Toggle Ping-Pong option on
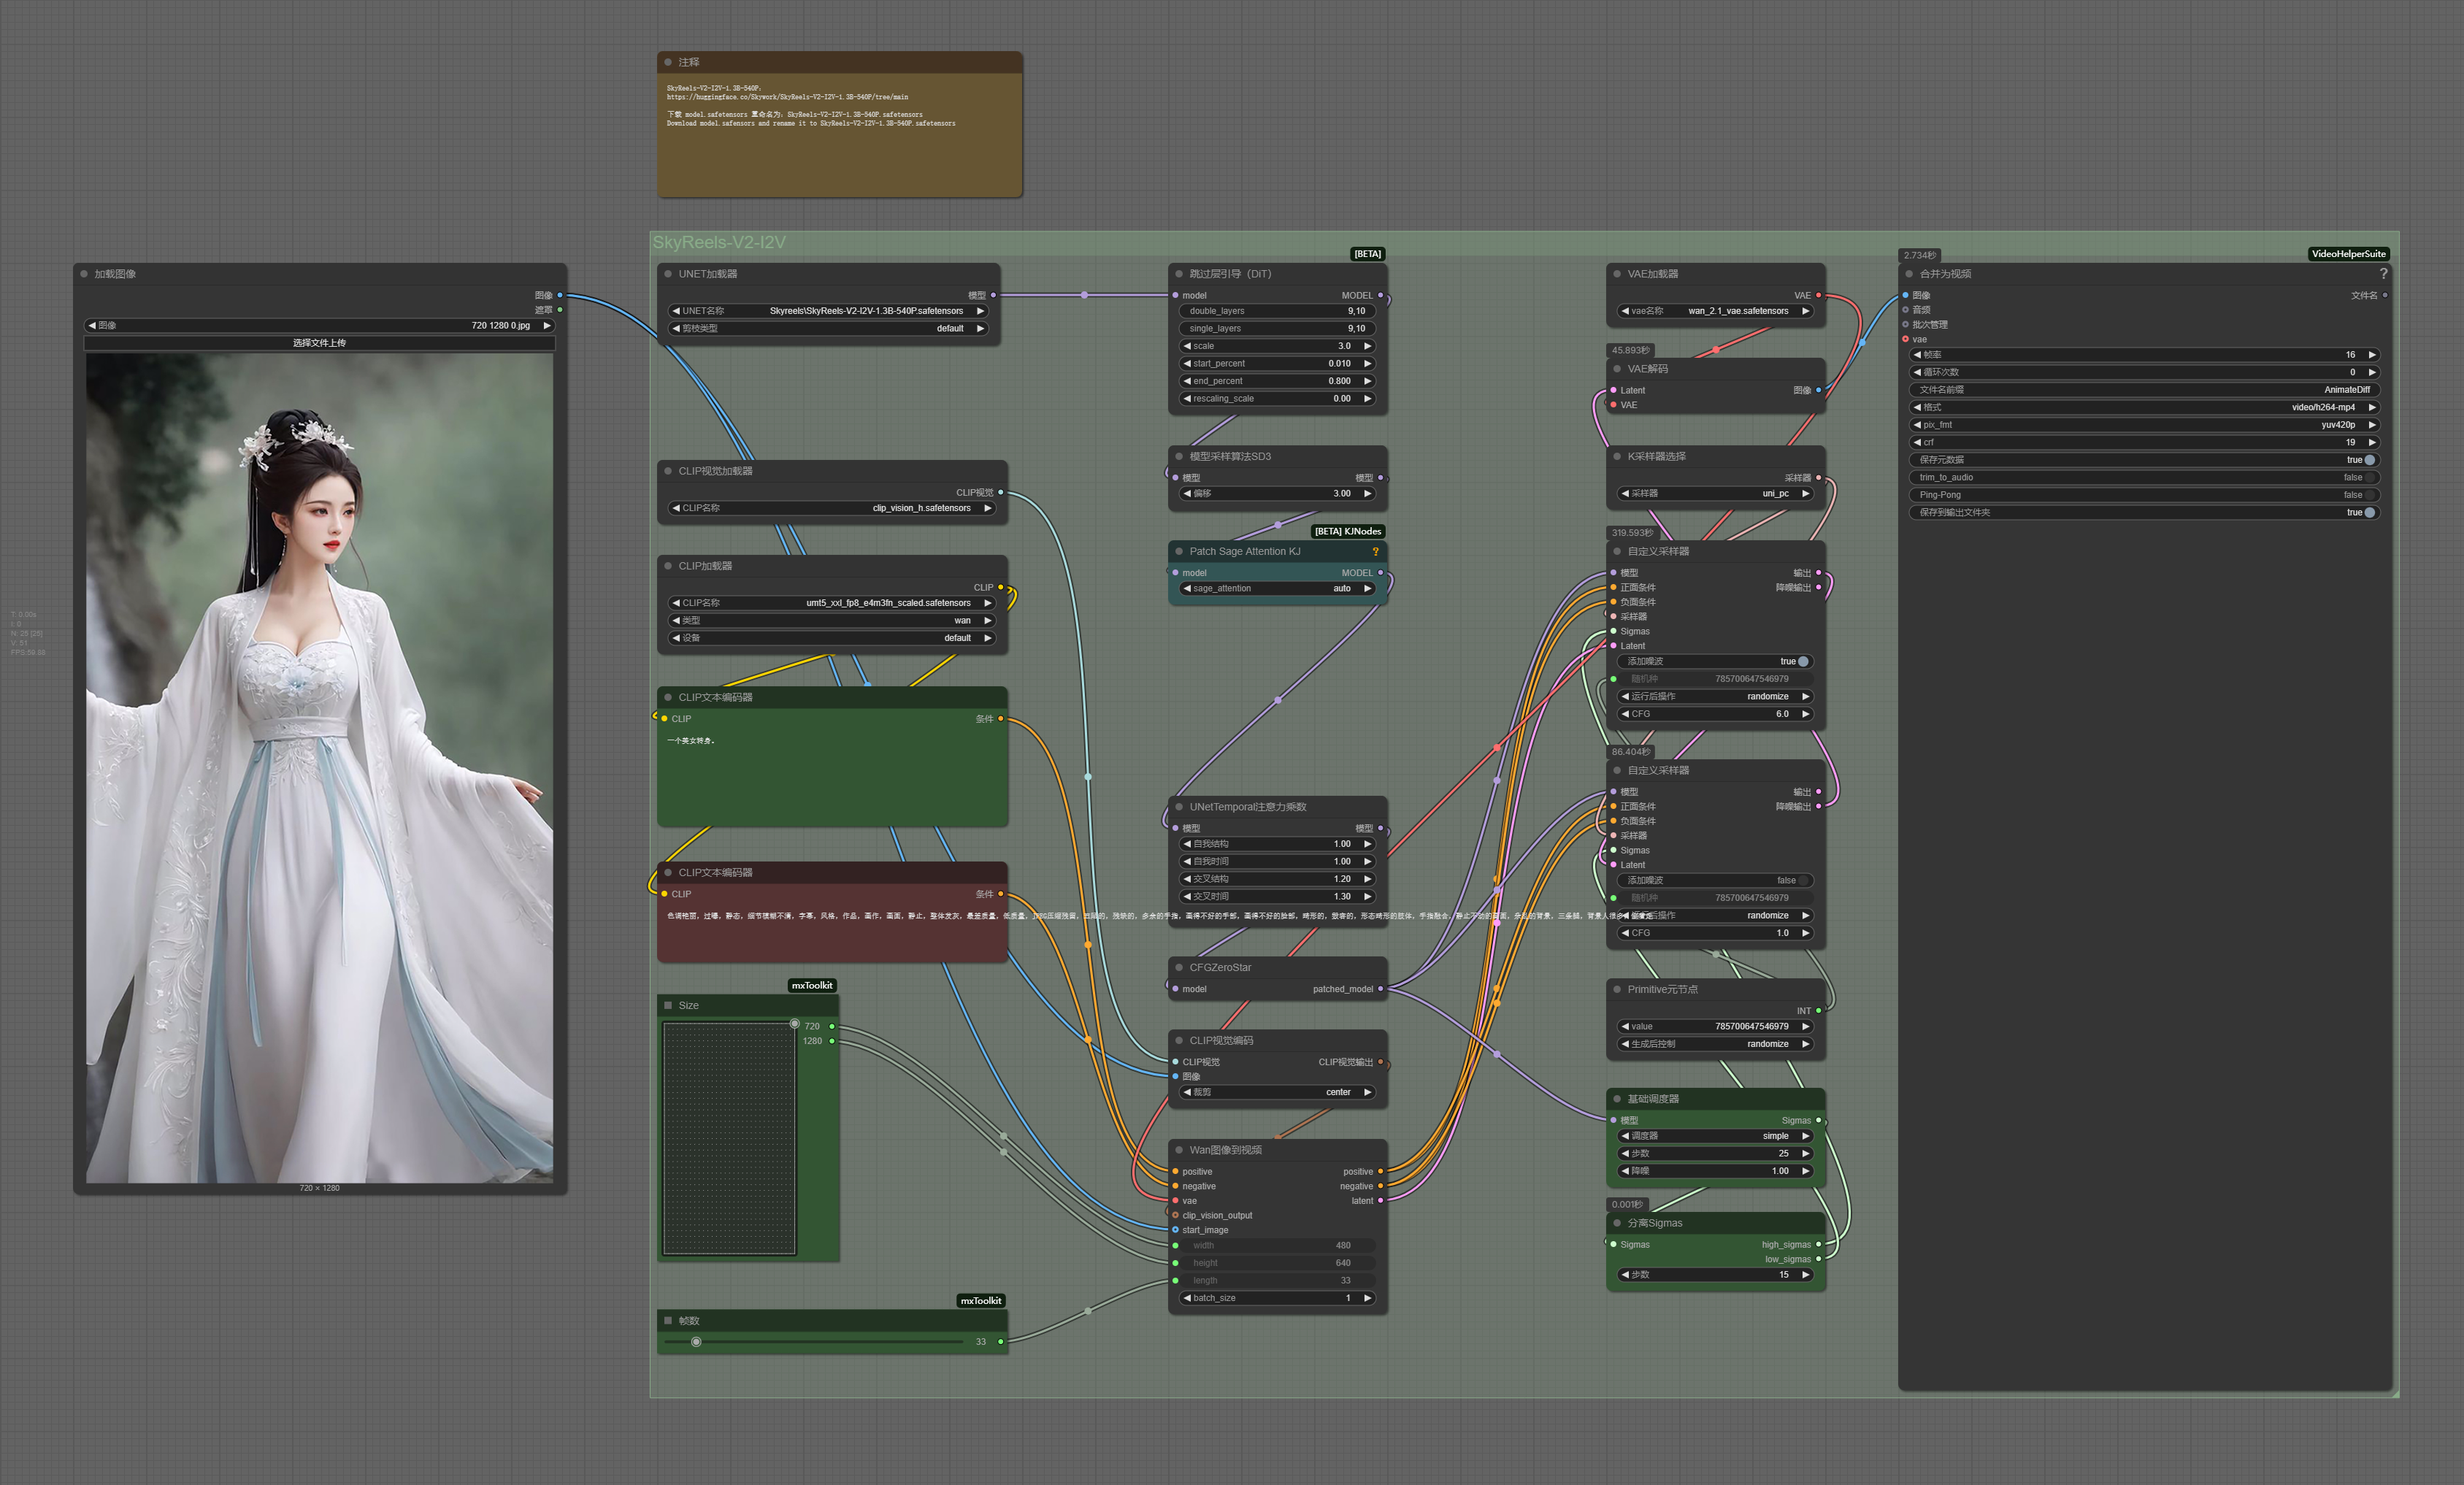This screenshot has width=2464, height=1485. pos(2368,495)
